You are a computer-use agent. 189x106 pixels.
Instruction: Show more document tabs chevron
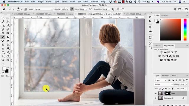(145, 14)
